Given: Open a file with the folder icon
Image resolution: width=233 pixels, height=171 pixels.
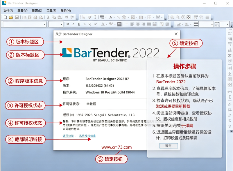Looking at the screenshot, I should (11, 17).
